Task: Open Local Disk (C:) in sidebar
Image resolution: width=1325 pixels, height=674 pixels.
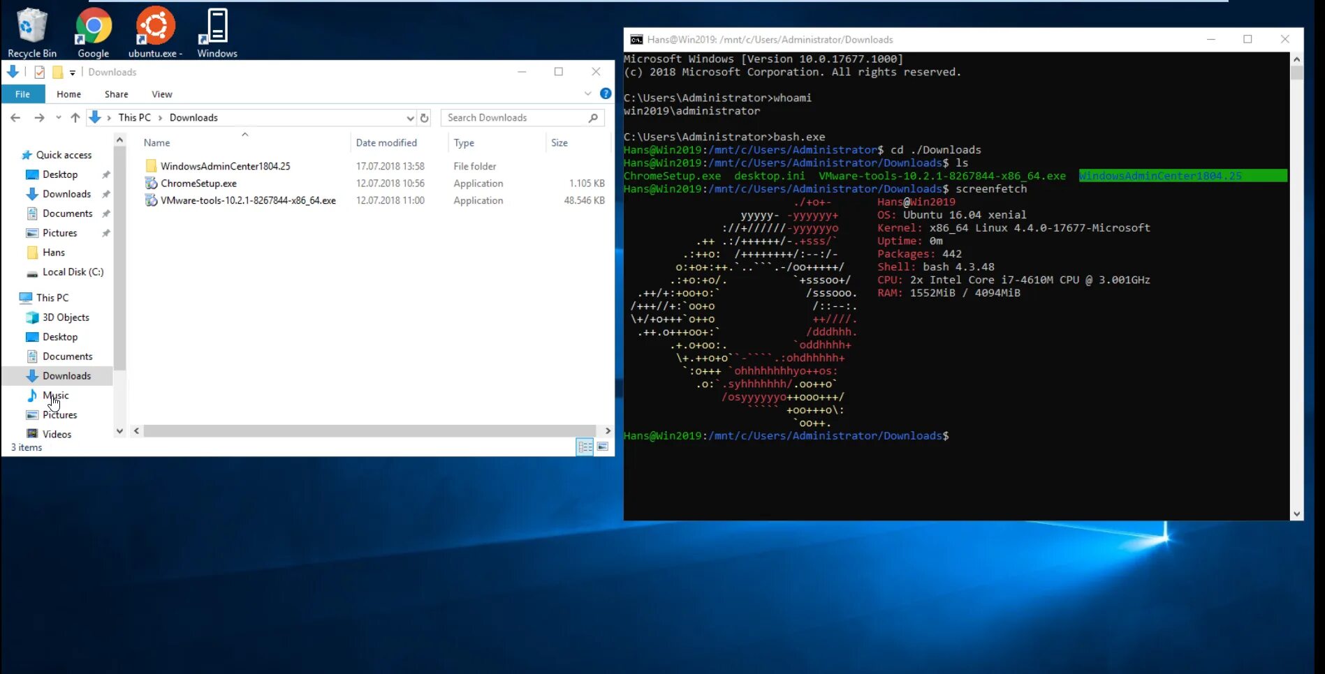Action: pyautogui.click(x=73, y=272)
